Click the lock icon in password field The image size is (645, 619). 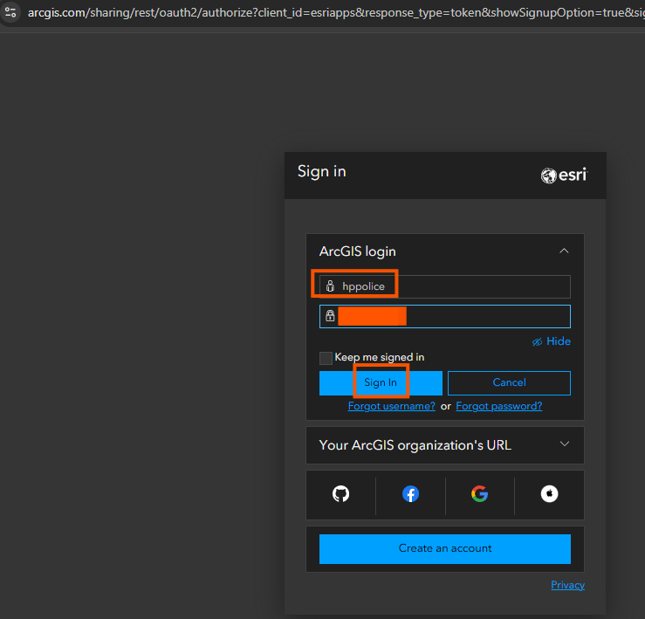point(330,316)
